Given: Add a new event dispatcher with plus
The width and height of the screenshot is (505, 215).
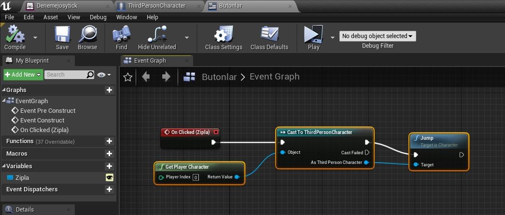Looking at the screenshot, I should pyautogui.click(x=109, y=189).
